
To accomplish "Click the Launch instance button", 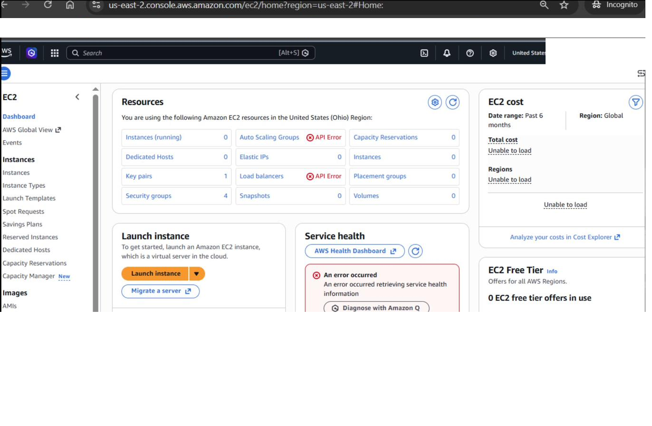I will [x=156, y=274].
